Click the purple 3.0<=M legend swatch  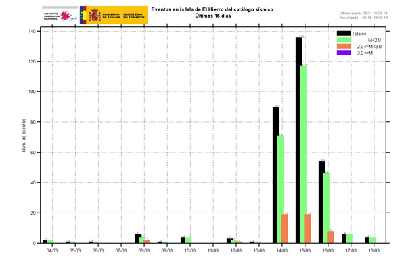pos(343,53)
